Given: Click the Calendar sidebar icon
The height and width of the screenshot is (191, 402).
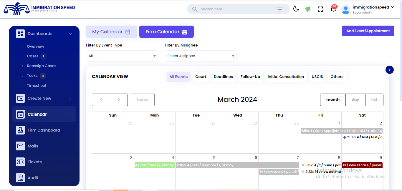Looking at the screenshot, I should click(20, 114).
